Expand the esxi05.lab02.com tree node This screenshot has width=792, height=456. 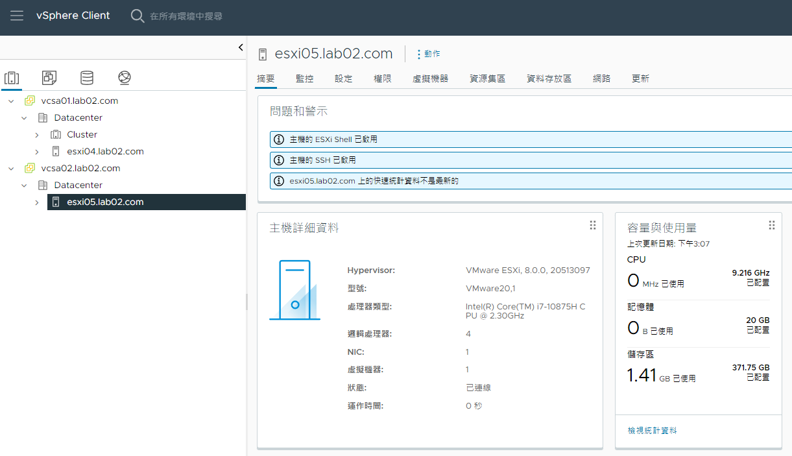coord(37,202)
